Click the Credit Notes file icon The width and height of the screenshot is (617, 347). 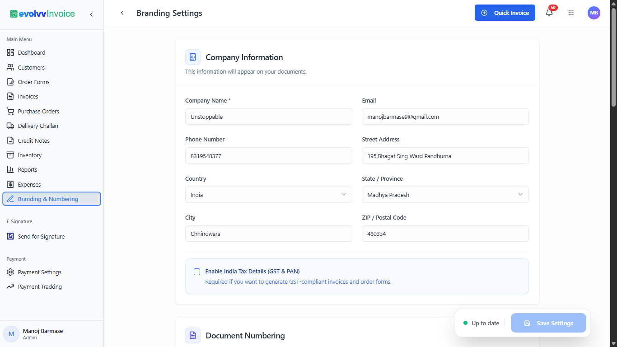(10, 141)
